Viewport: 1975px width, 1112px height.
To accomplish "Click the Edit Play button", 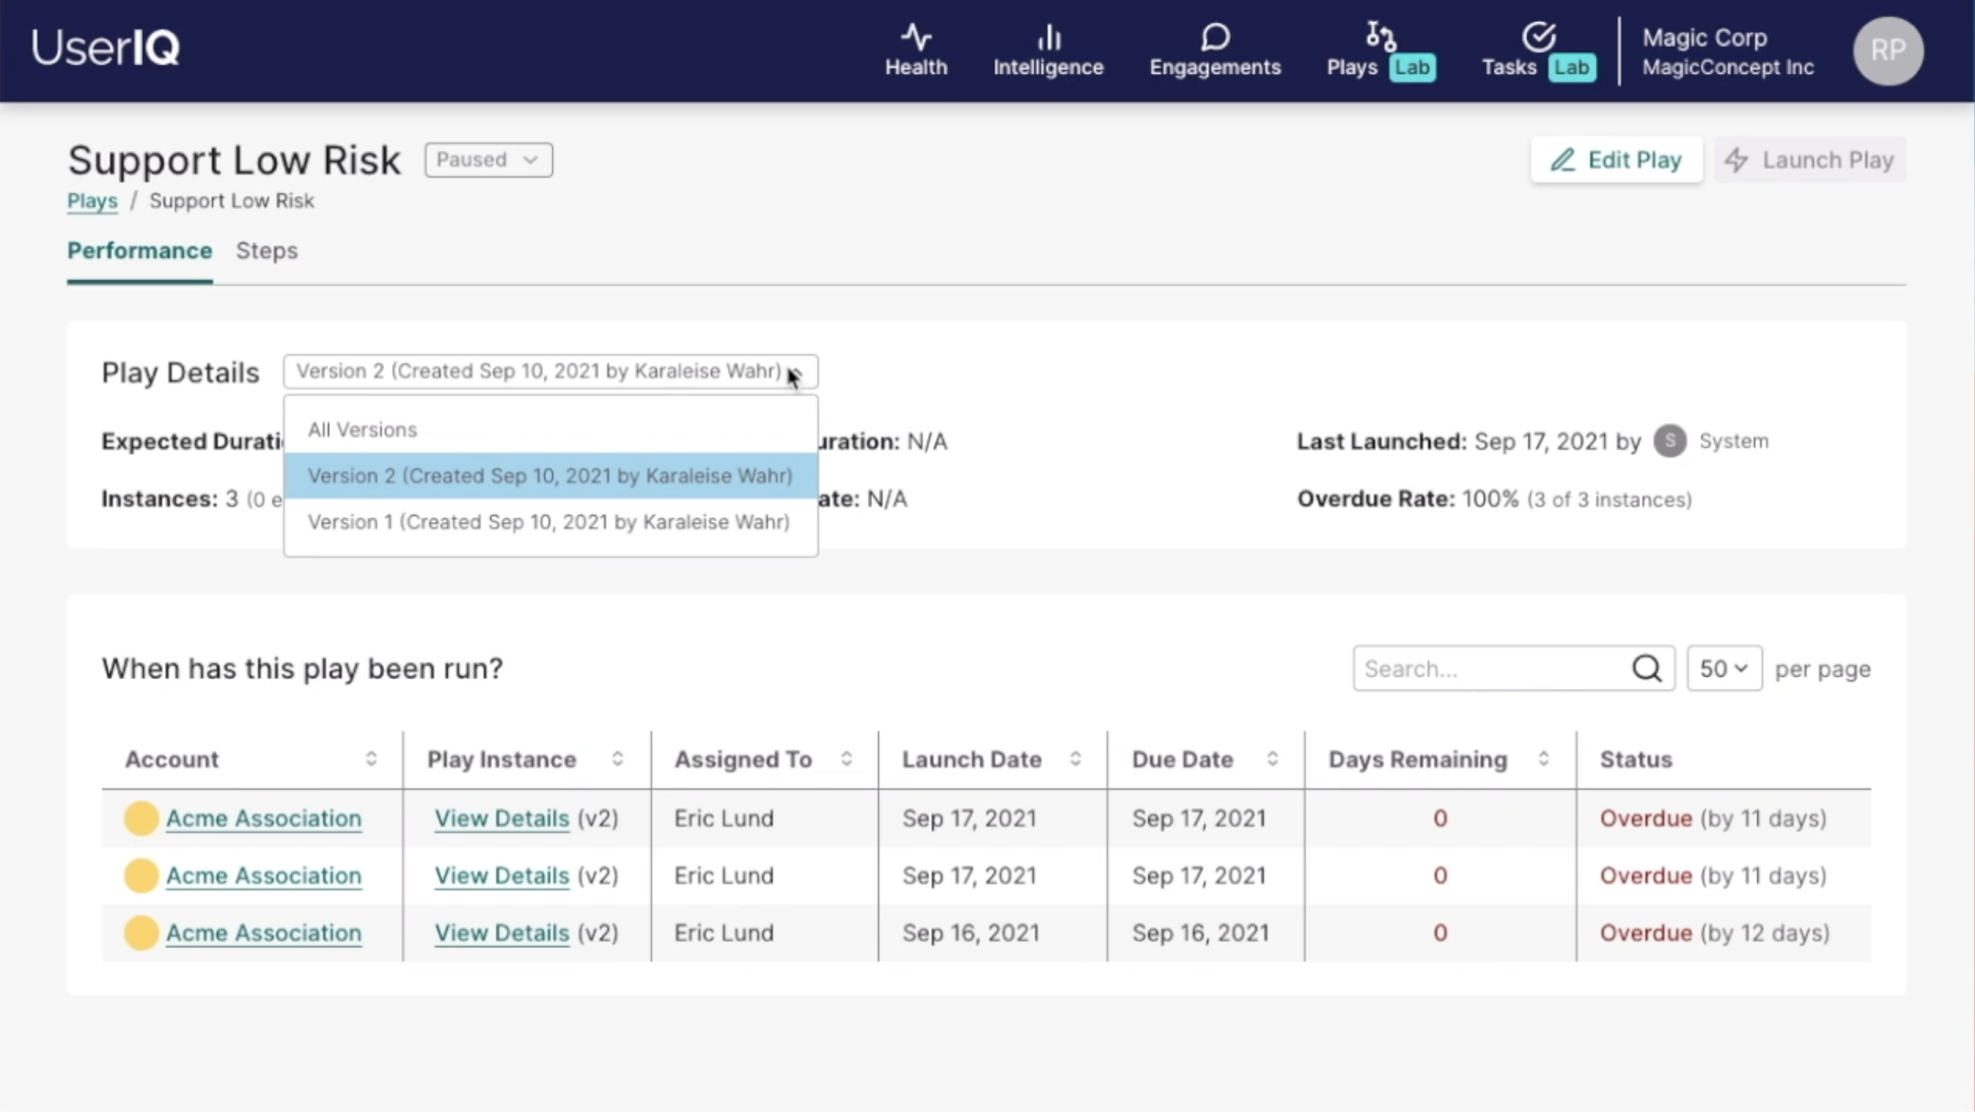I will click(x=1616, y=160).
